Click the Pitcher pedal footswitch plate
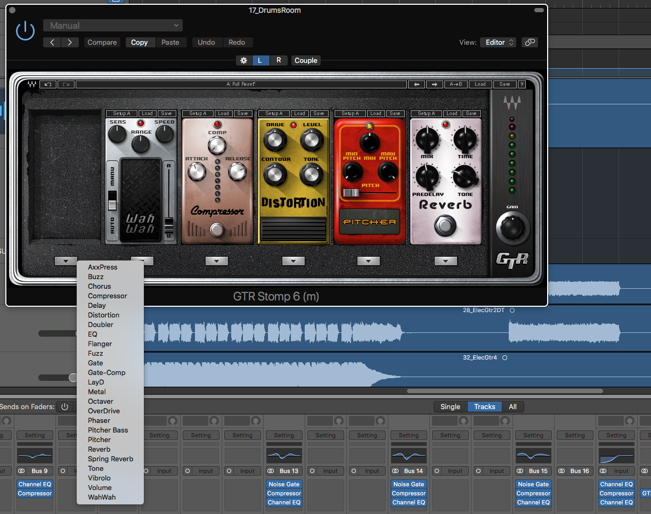651x514 pixels. (369, 222)
